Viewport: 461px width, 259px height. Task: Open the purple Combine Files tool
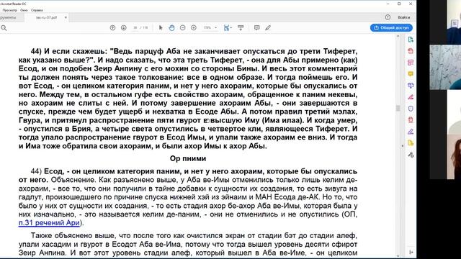411,86
